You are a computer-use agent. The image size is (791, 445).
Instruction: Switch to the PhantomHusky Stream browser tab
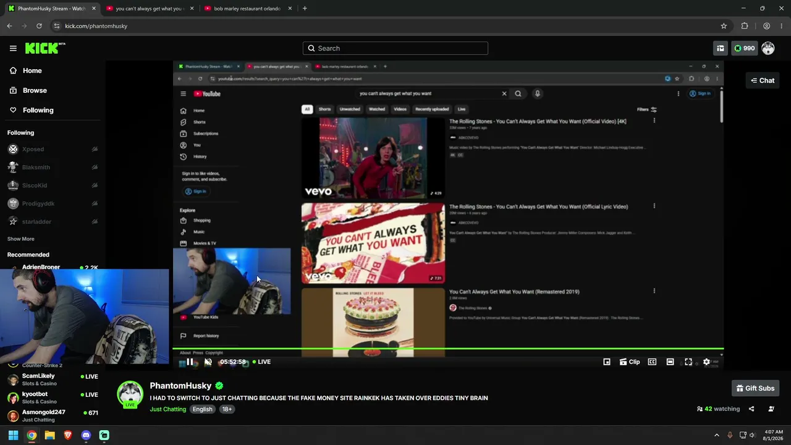click(x=51, y=9)
